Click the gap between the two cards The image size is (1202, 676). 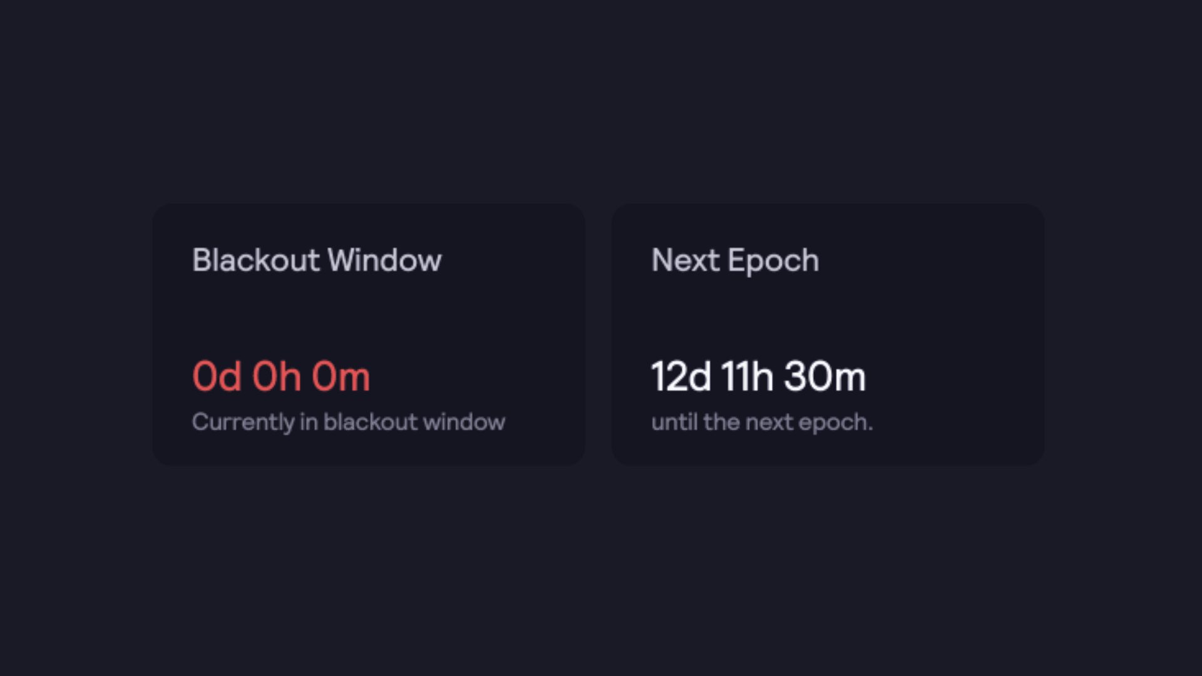tap(598, 335)
